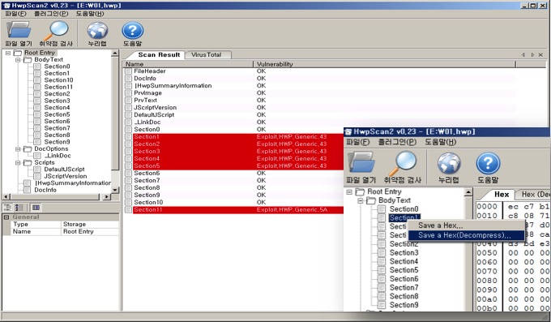Select Section10 in main tree
551x322 pixels.
(58, 80)
